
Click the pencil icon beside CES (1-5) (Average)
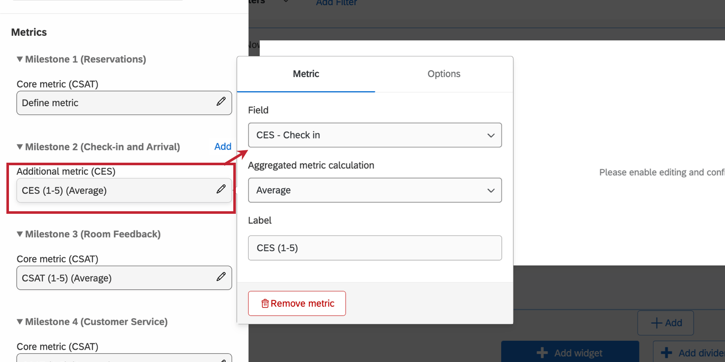pyautogui.click(x=221, y=189)
